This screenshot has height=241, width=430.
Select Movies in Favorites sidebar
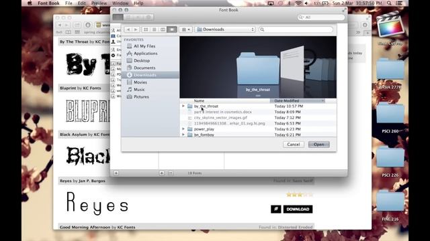pyautogui.click(x=140, y=82)
